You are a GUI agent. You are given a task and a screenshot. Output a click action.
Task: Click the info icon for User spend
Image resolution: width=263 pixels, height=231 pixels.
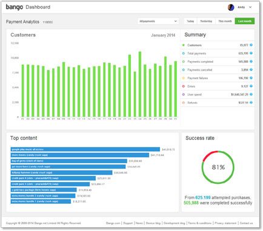click(251, 94)
